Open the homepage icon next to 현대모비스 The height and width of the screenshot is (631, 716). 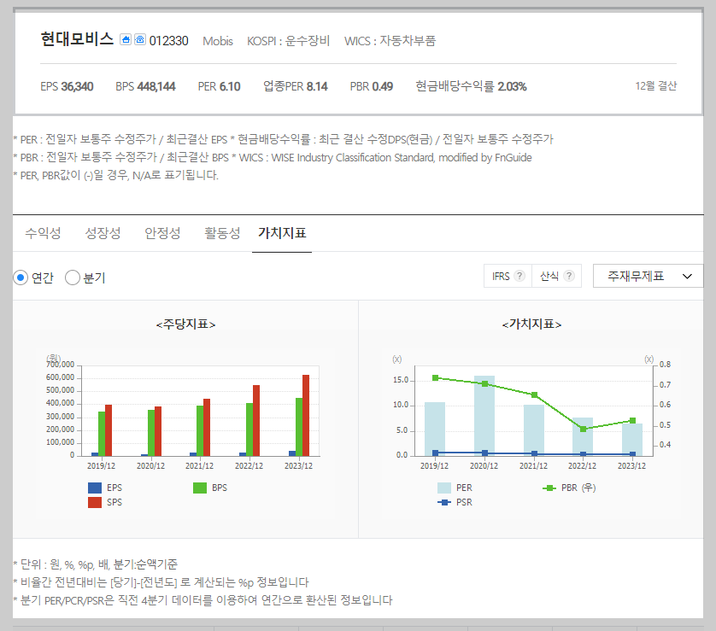[x=126, y=39]
